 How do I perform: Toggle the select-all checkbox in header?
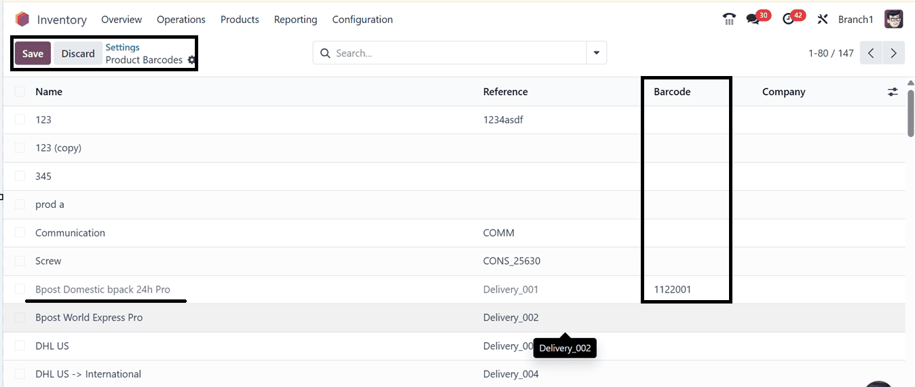20,92
